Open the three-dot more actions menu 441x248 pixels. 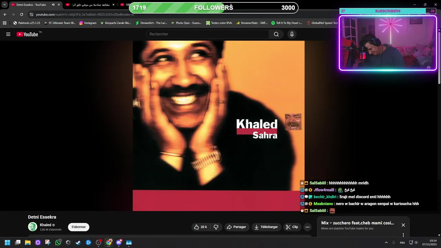click(x=308, y=227)
